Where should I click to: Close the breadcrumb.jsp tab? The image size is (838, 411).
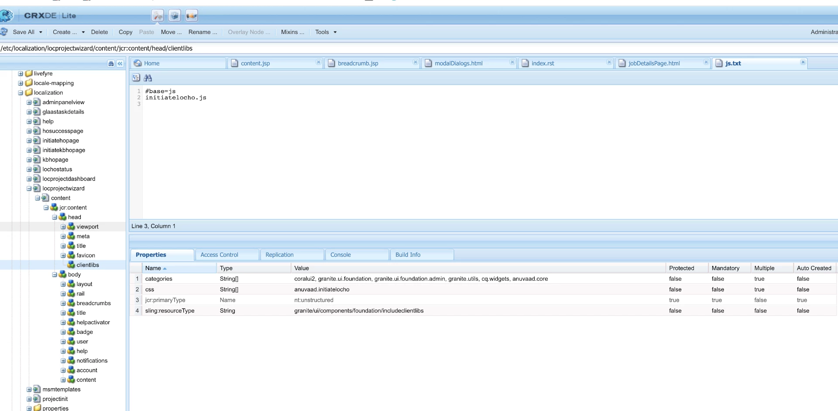click(x=416, y=62)
